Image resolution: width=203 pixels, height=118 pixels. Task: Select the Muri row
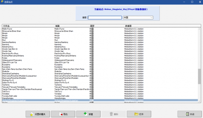tap(100, 40)
